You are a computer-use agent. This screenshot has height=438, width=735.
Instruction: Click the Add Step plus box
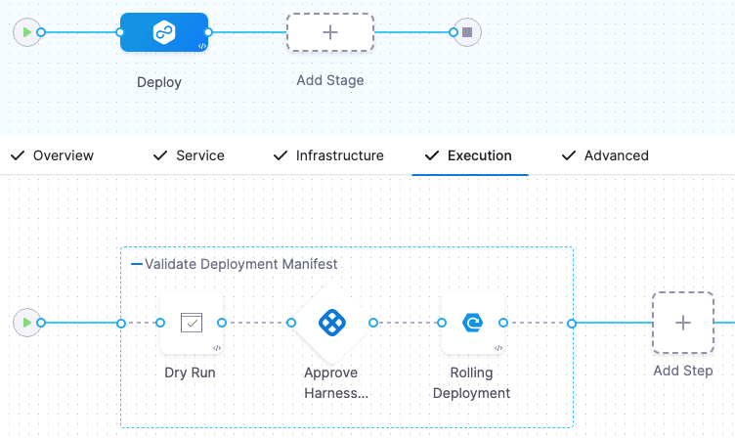(x=682, y=323)
